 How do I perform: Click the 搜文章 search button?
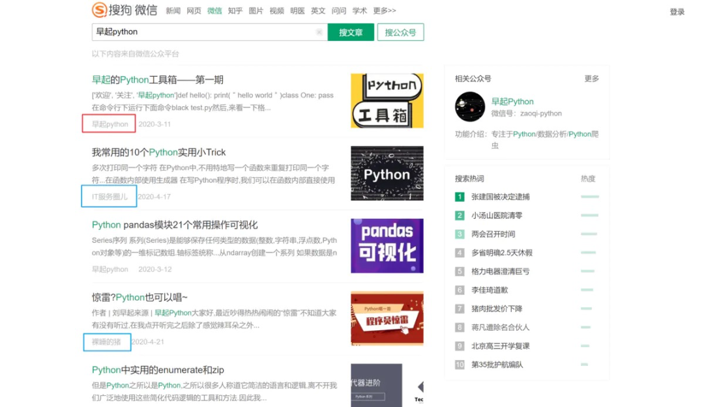(x=351, y=31)
